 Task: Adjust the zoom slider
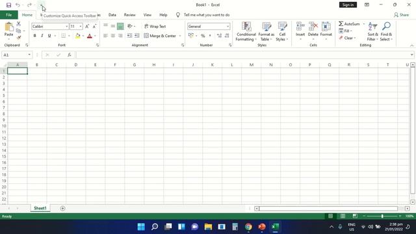[x=382, y=216]
